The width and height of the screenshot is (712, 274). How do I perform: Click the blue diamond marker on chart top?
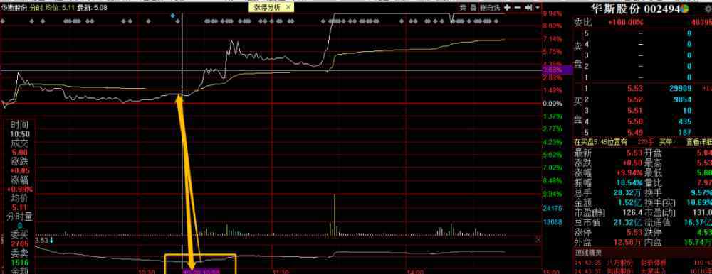pos(172,16)
